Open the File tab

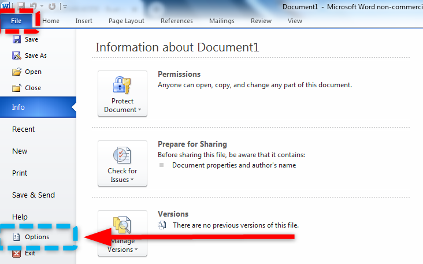pyautogui.click(x=16, y=21)
